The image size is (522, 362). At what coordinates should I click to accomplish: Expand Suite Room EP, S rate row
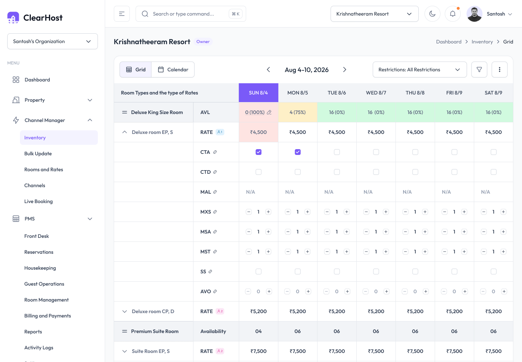coord(125,351)
